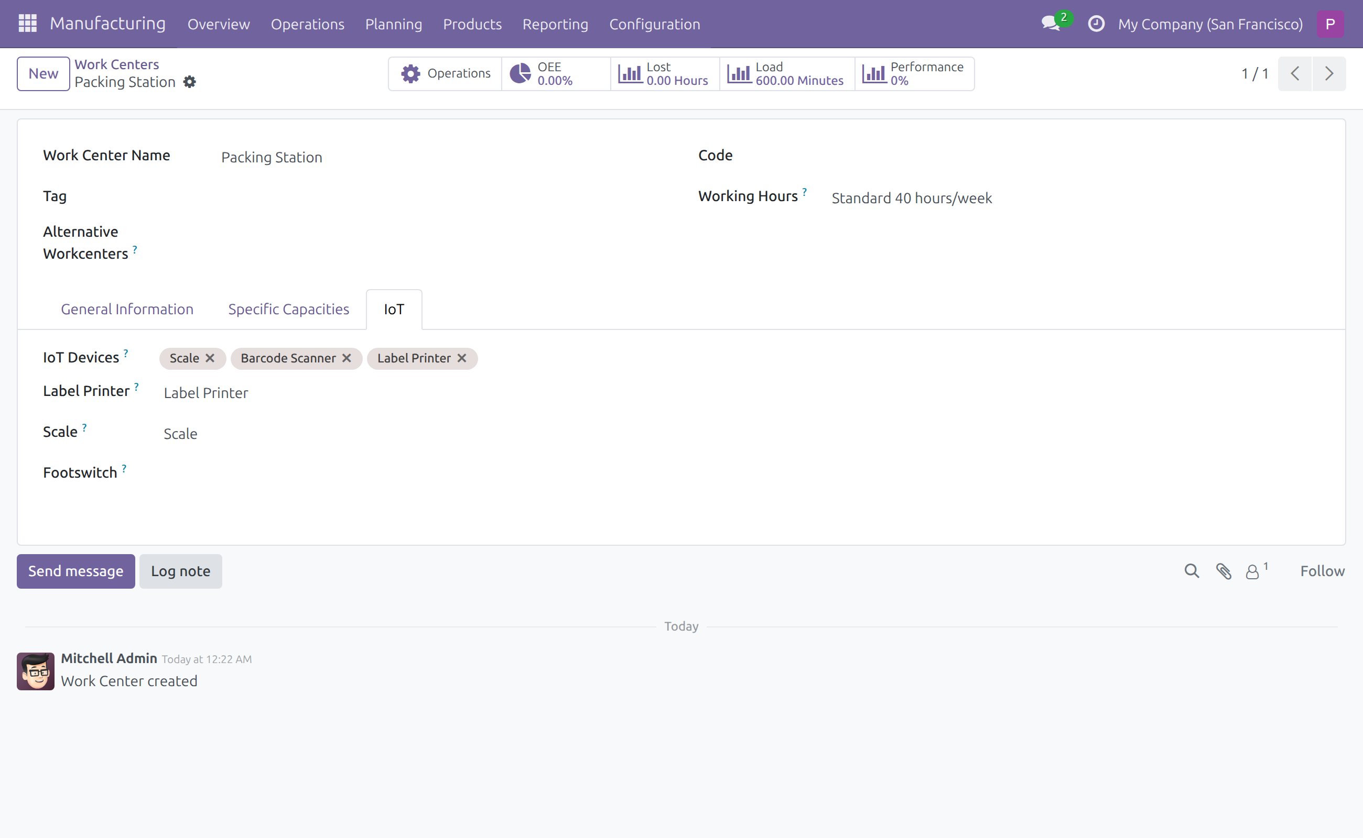Click the gear icon beside Packing Station

tap(190, 82)
